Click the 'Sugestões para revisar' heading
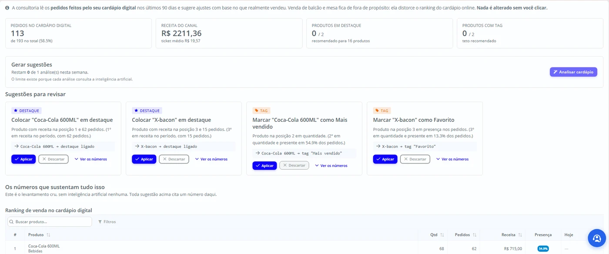 (x=36, y=94)
